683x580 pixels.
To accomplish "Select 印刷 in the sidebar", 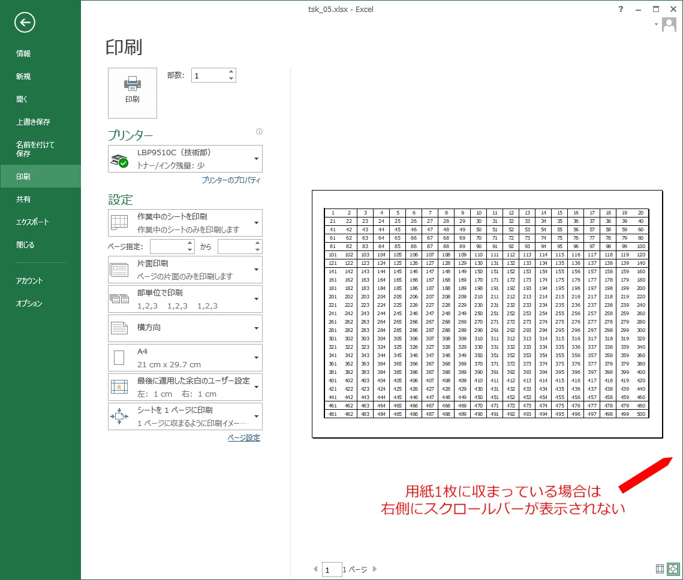I will [41, 176].
